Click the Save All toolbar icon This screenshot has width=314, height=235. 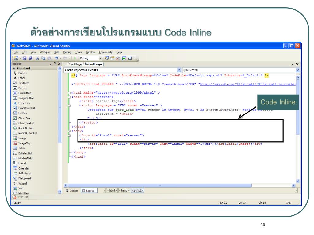point(30,58)
